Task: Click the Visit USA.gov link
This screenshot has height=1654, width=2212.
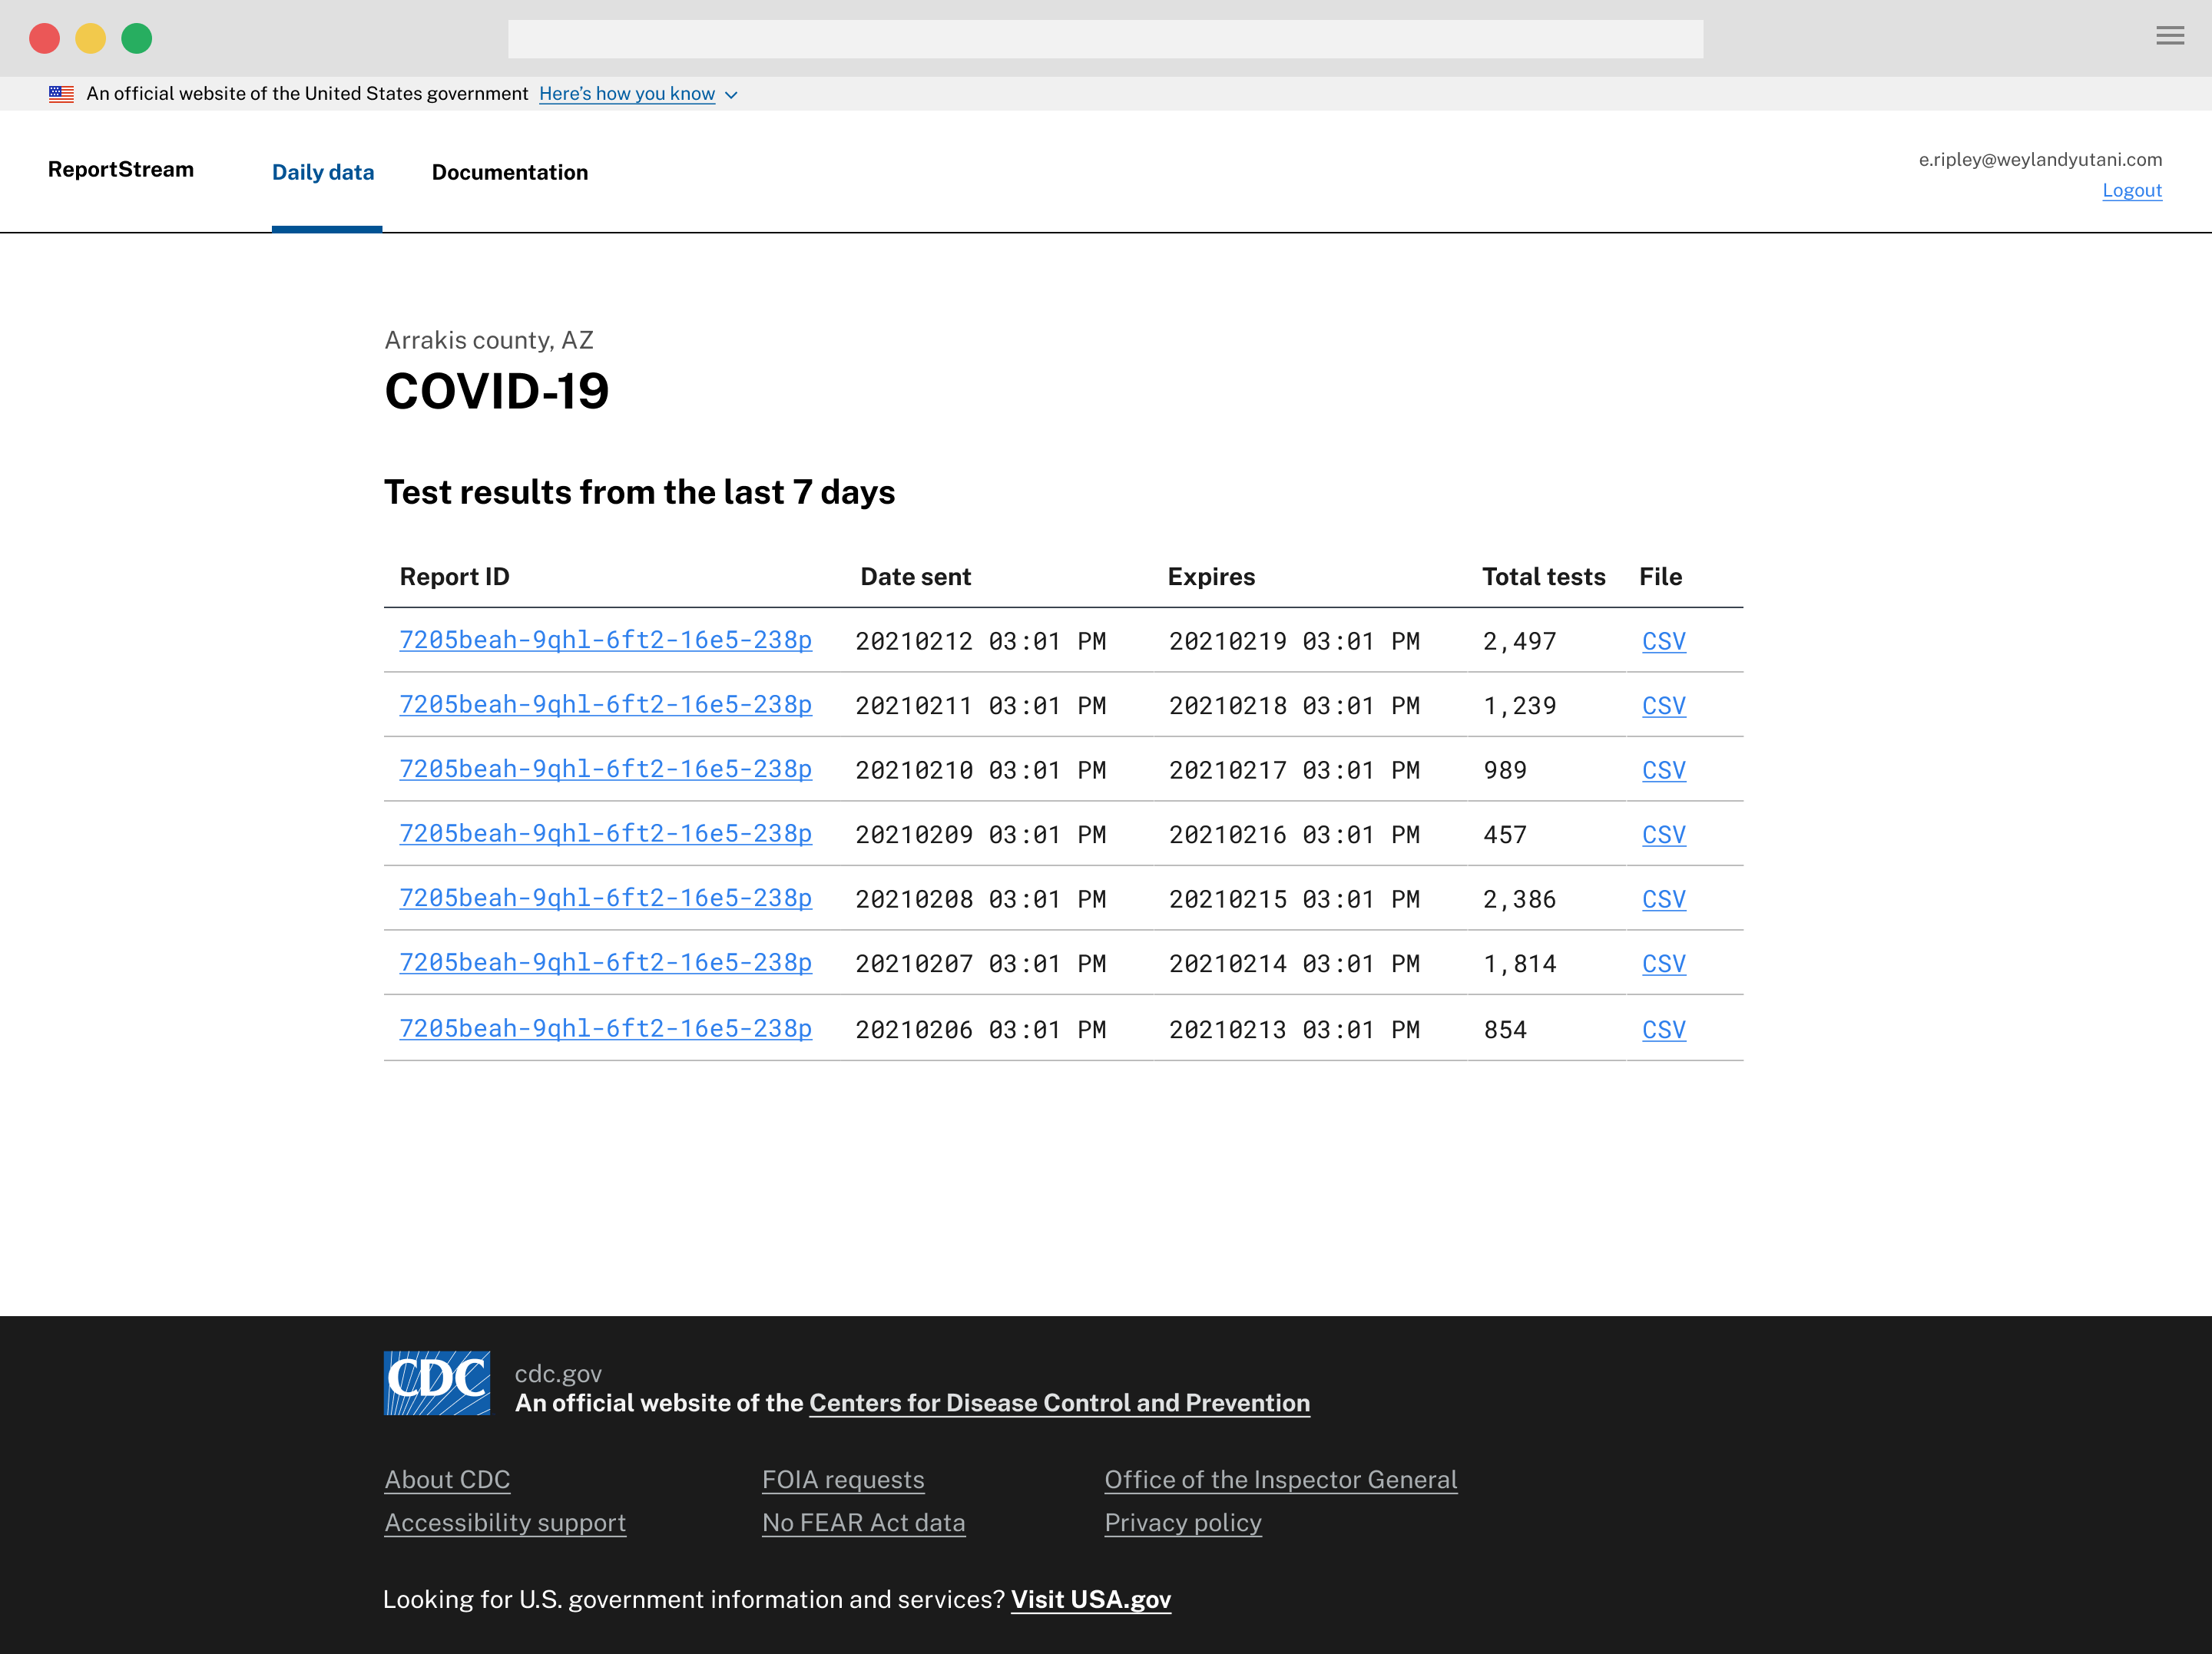Action: click(x=1091, y=1599)
